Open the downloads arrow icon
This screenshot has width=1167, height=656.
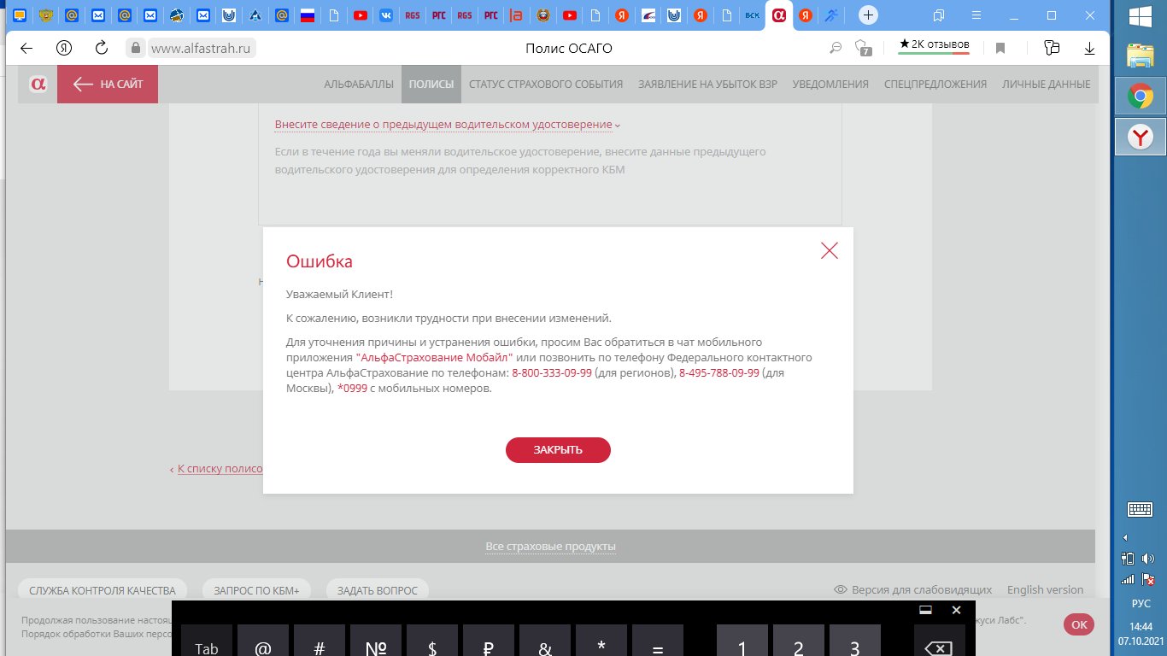[1089, 49]
